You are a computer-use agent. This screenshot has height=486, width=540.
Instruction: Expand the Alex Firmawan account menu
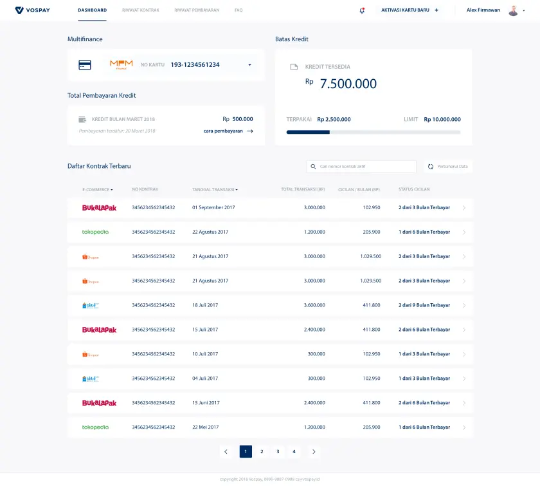(x=523, y=10)
